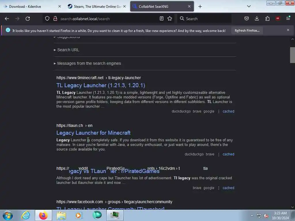Click the scrollbar down arrow
The height and width of the screenshot is (221, 295).
point(292,207)
